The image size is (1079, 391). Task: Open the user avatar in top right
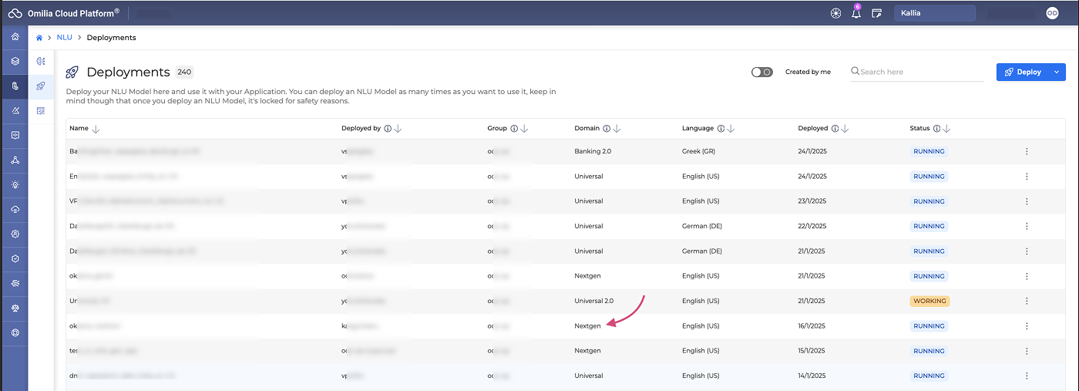click(1052, 13)
